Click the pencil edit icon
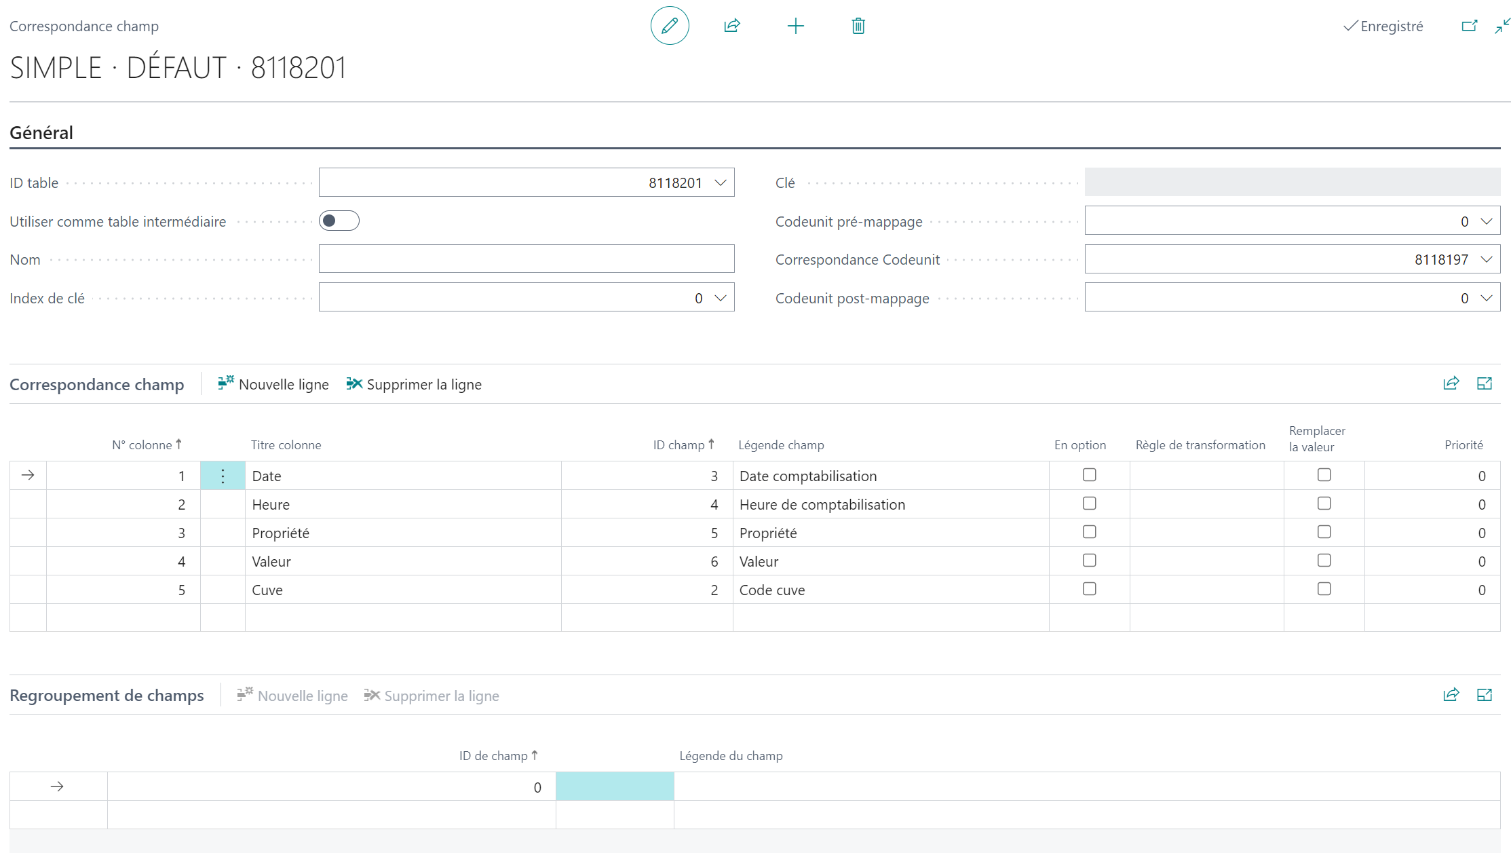Image resolution: width=1511 pixels, height=853 pixels. coord(670,26)
